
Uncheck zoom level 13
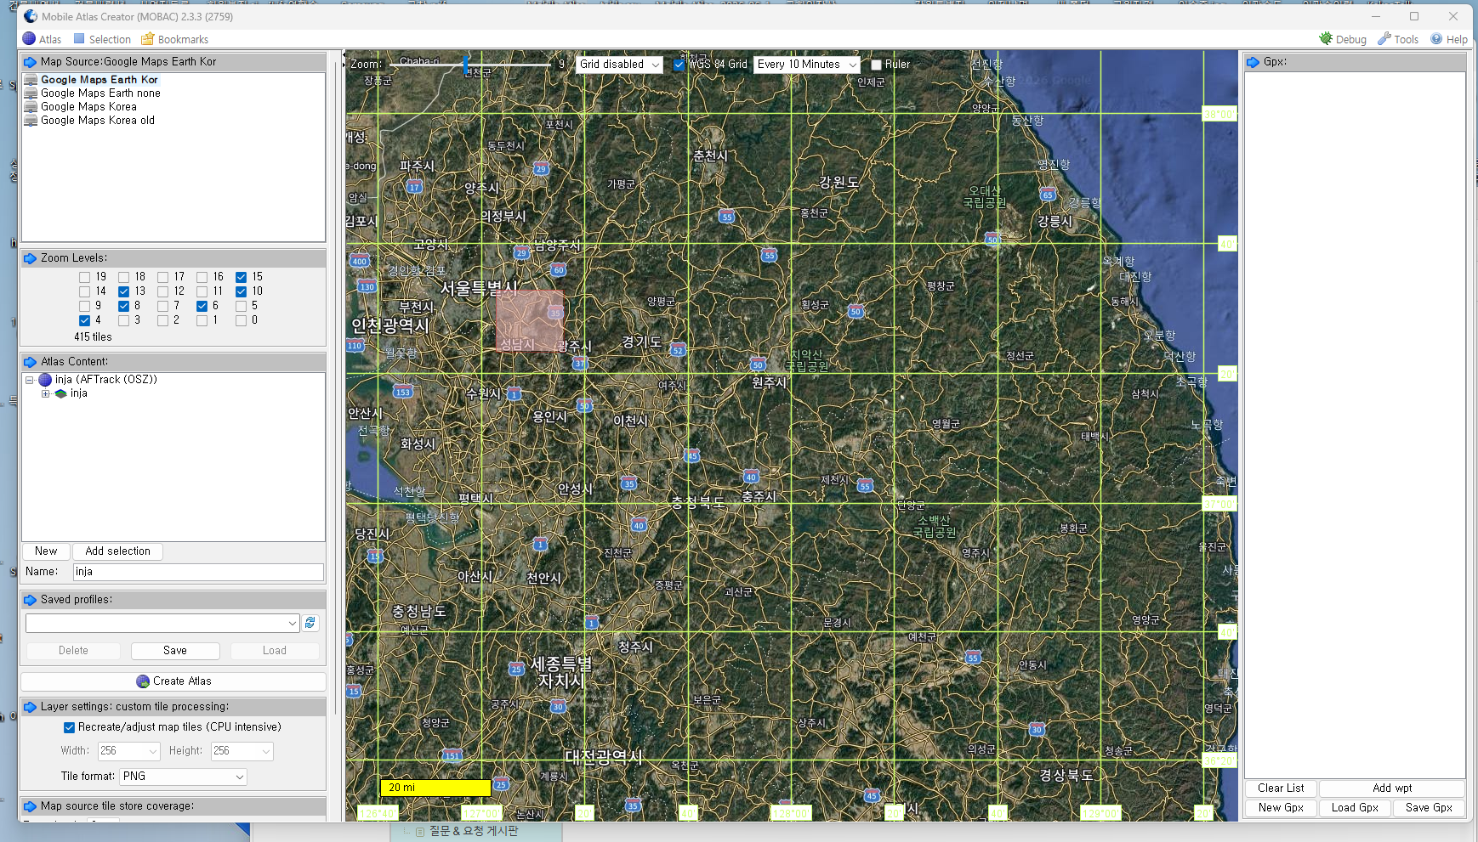[x=123, y=291]
